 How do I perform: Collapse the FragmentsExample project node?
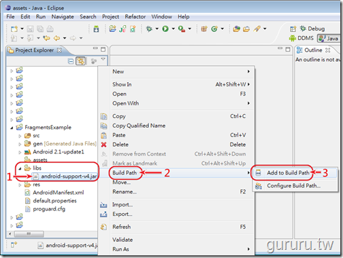[12, 128]
